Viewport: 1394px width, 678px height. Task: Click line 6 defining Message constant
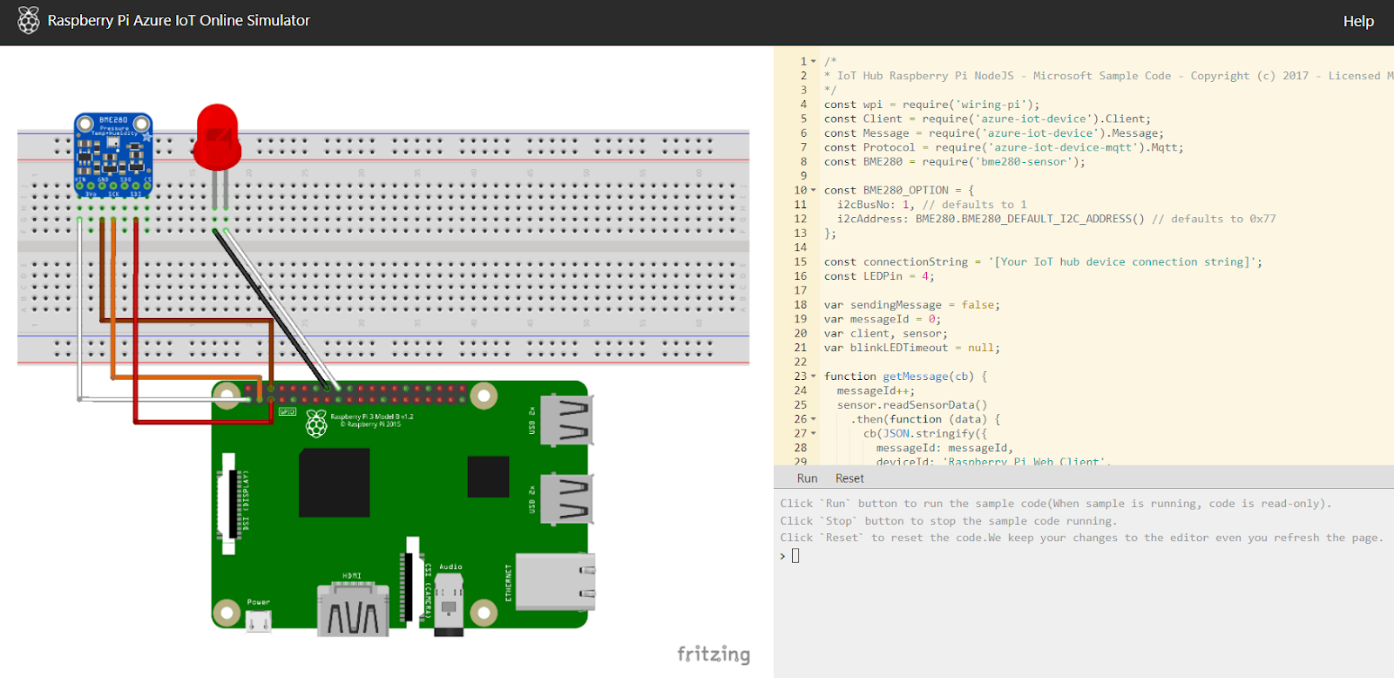point(994,133)
